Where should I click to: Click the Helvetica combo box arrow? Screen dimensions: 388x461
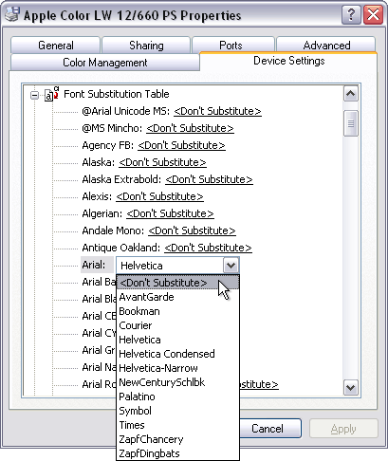231,266
